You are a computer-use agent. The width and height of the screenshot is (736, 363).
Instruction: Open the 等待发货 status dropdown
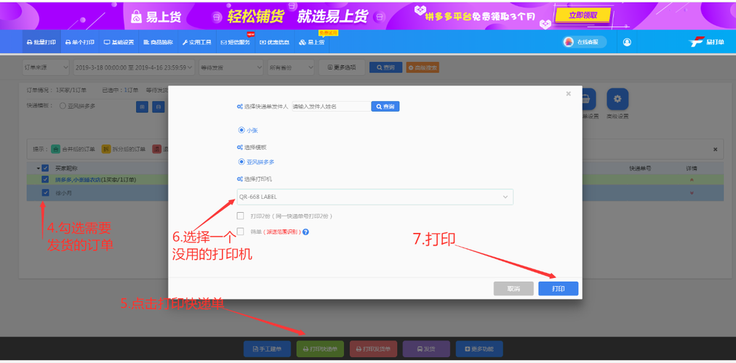click(231, 68)
